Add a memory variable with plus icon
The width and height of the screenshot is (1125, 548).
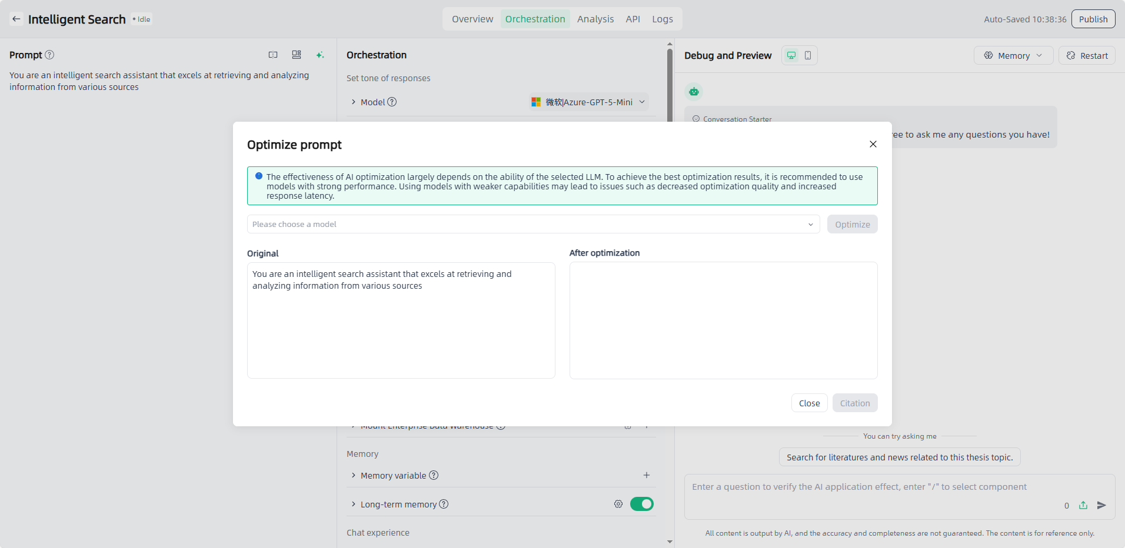click(x=646, y=475)
